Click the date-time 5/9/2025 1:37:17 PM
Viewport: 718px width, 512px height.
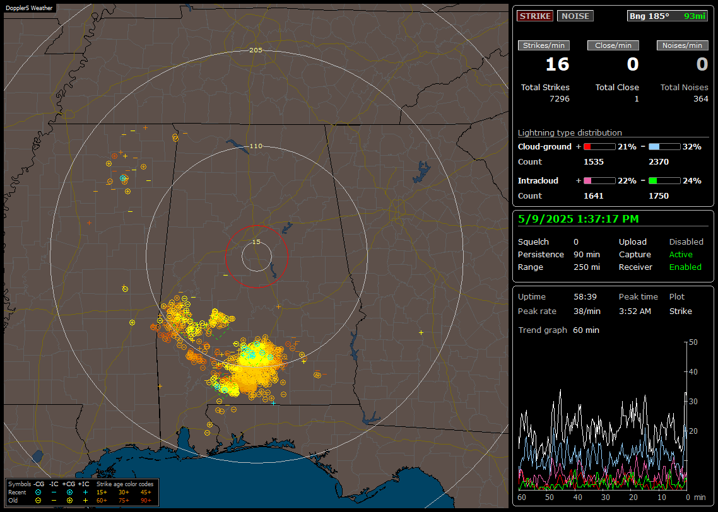pos(579,219)
